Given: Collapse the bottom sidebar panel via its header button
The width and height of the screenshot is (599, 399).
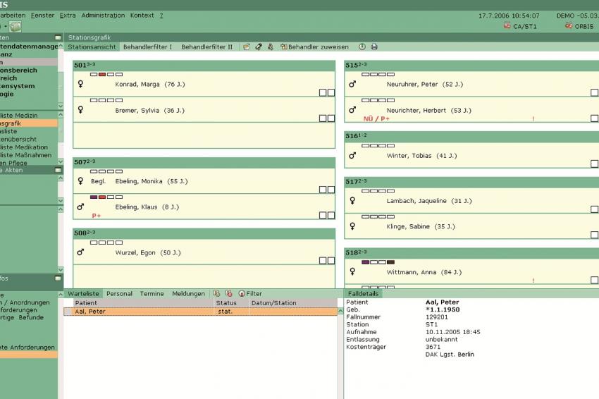Looking at the screenshot, I should (x=58, y=278).
